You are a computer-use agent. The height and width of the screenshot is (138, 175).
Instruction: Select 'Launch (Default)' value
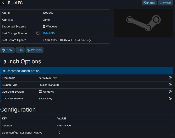tap(49, 85)
